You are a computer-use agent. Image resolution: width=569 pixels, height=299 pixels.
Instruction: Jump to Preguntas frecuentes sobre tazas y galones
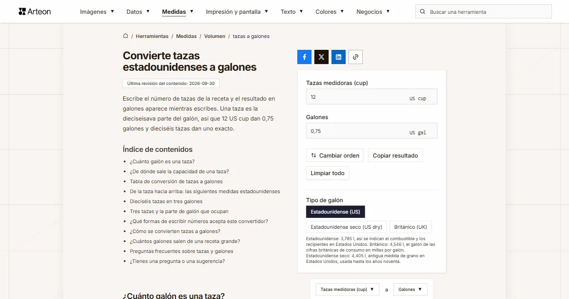click(182, 251)
